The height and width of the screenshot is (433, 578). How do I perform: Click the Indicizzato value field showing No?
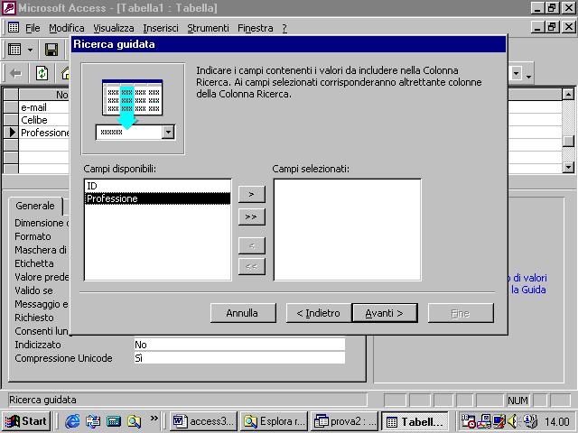(239, 345)
